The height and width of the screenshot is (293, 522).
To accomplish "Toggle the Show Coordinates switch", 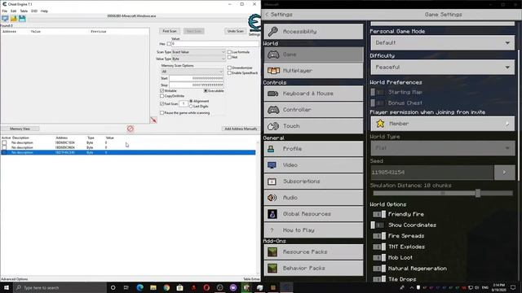I will (378, 225).
